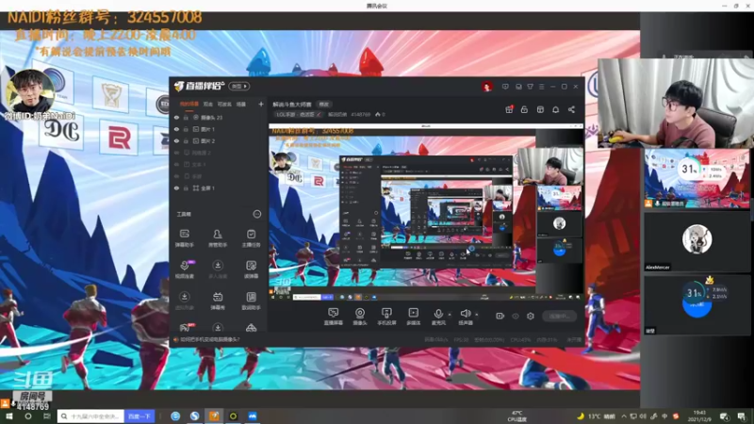Viewport: 754px width, 424px height.
Task: Toggle the stream preview eye icon
Action: [516, 316]
